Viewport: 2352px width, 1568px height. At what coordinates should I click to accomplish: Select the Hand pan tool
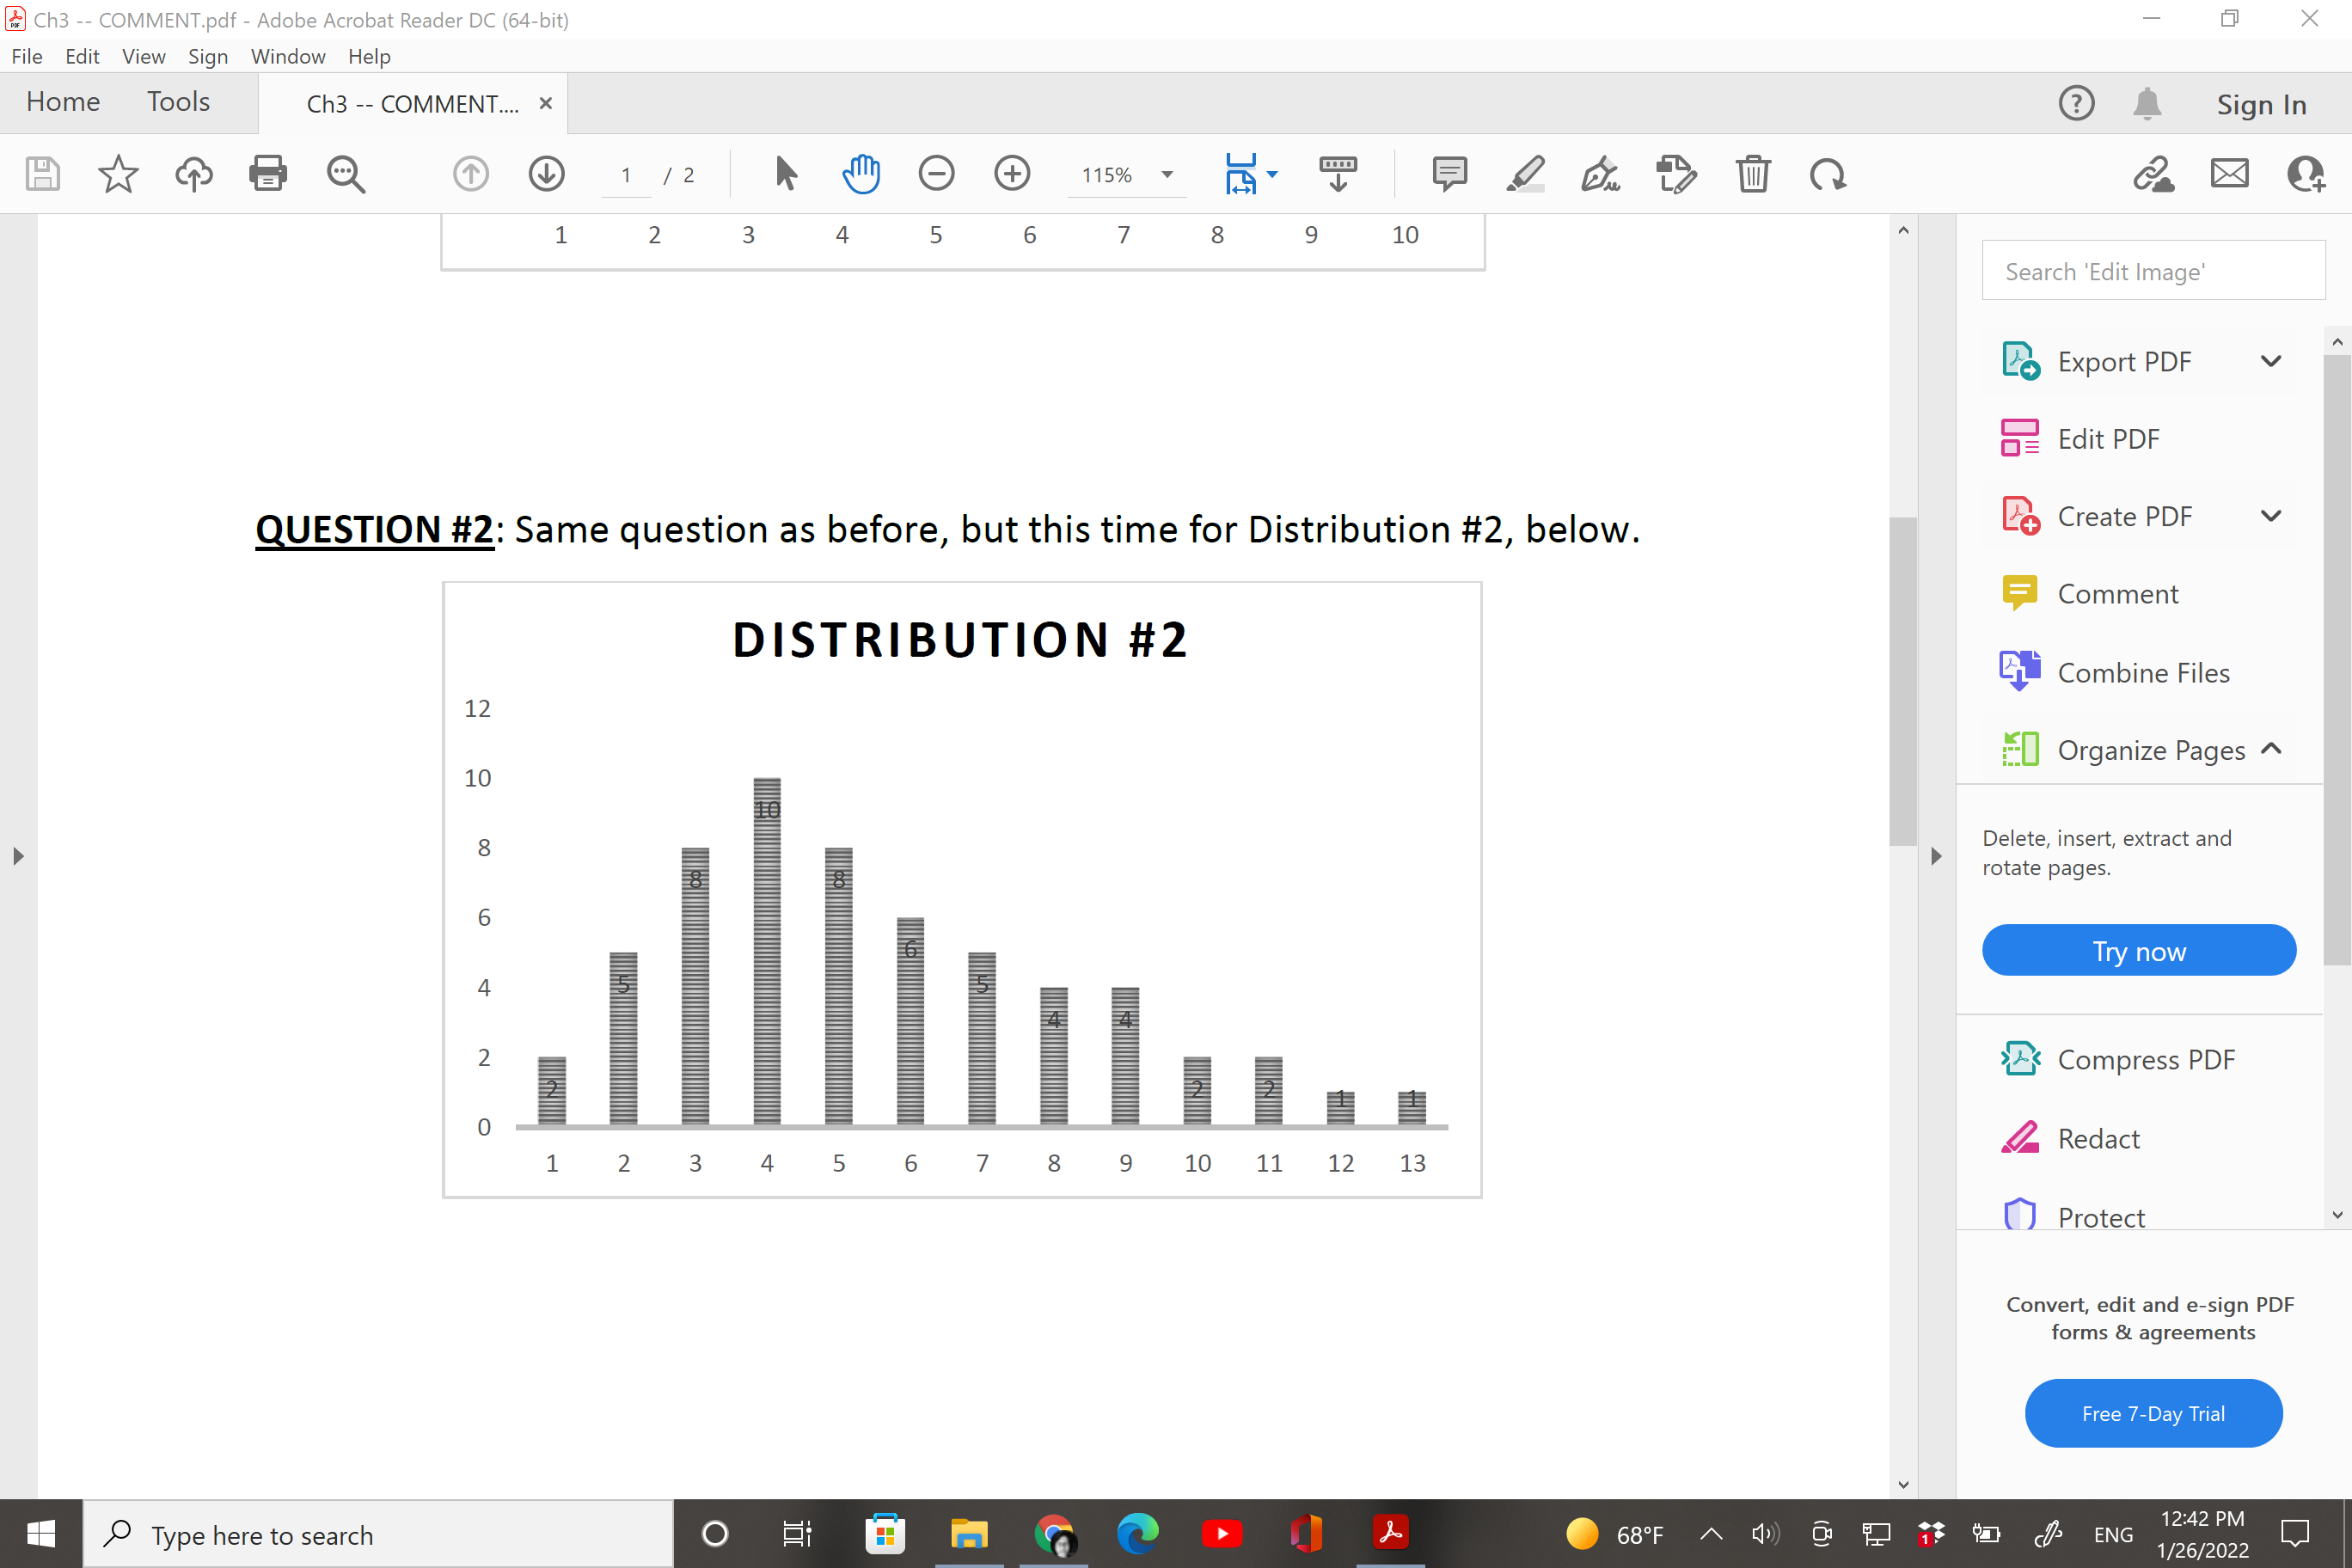click(860, 174)
